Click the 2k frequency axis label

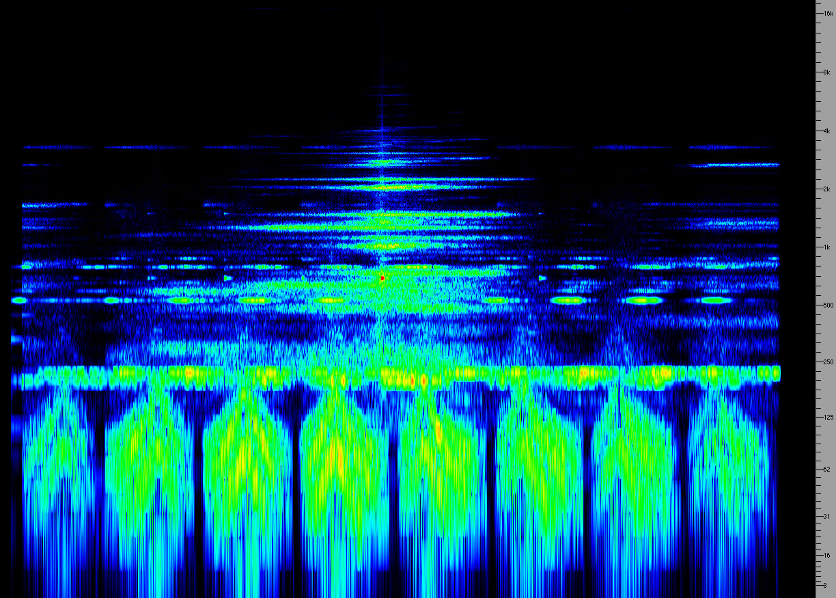(827, 189)
